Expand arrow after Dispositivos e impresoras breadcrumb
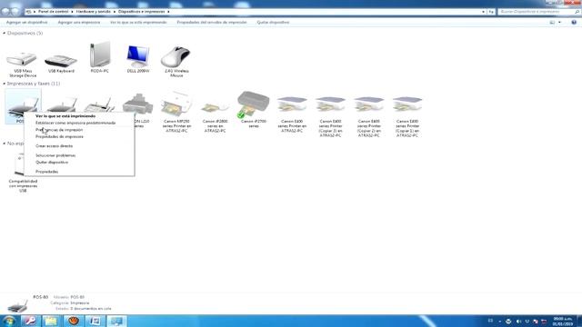 pos(168,12)
